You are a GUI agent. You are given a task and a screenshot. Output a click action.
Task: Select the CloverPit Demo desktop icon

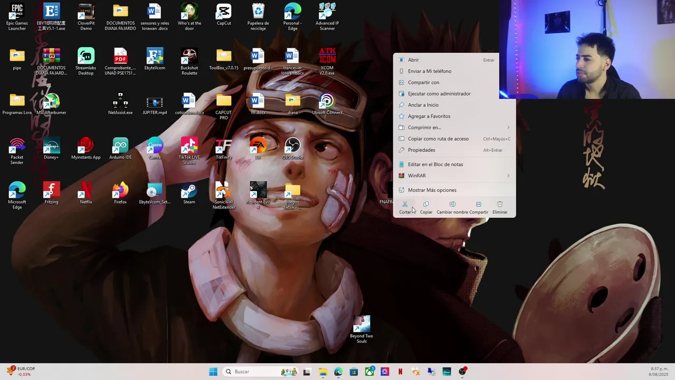point(86,17)
